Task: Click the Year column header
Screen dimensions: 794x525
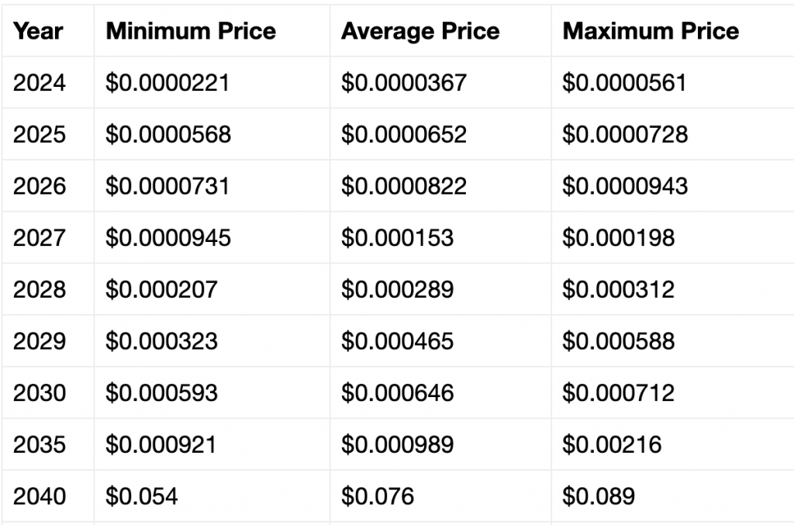Action: coord(38,31)
